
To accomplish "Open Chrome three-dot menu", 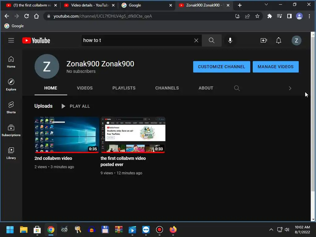I will pyautogui.click(x=309, y=16).
